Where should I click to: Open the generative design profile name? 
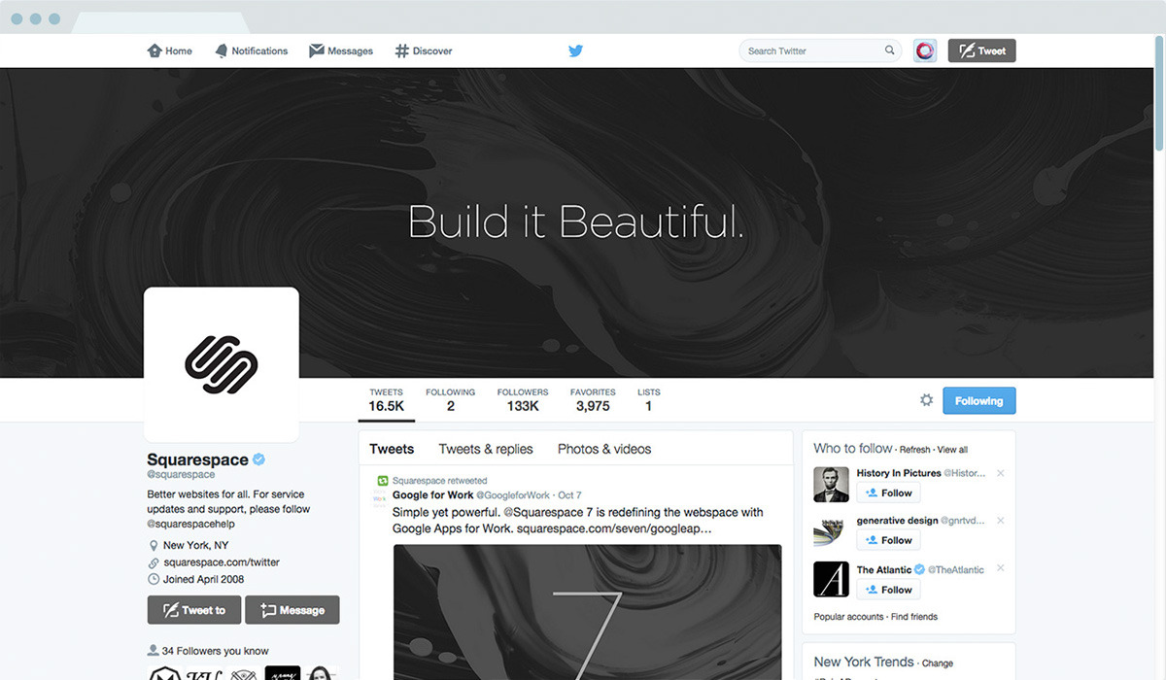pos(897,521)
